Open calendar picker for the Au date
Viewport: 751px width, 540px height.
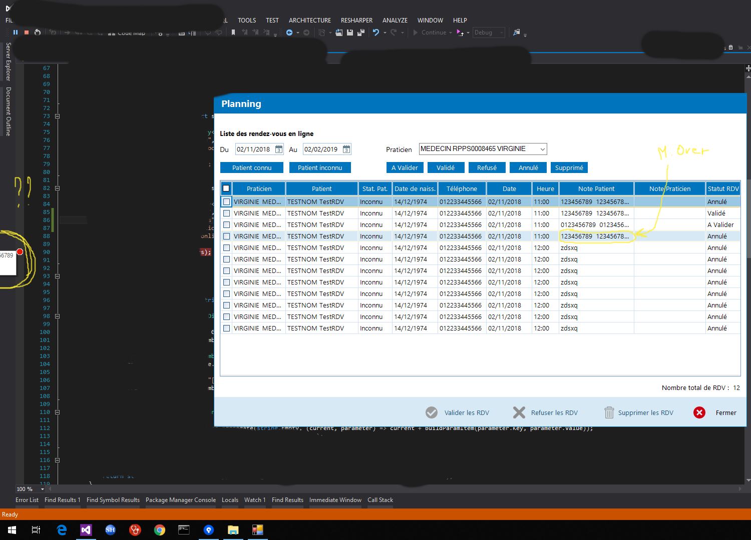[x=346, y=149]
